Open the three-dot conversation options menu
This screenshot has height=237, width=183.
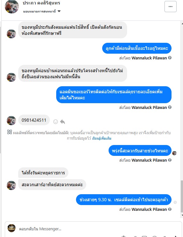pos(171,6)
